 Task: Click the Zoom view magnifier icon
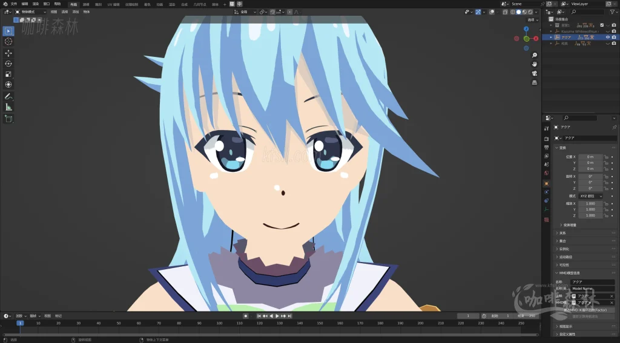[x=534, y=55]
